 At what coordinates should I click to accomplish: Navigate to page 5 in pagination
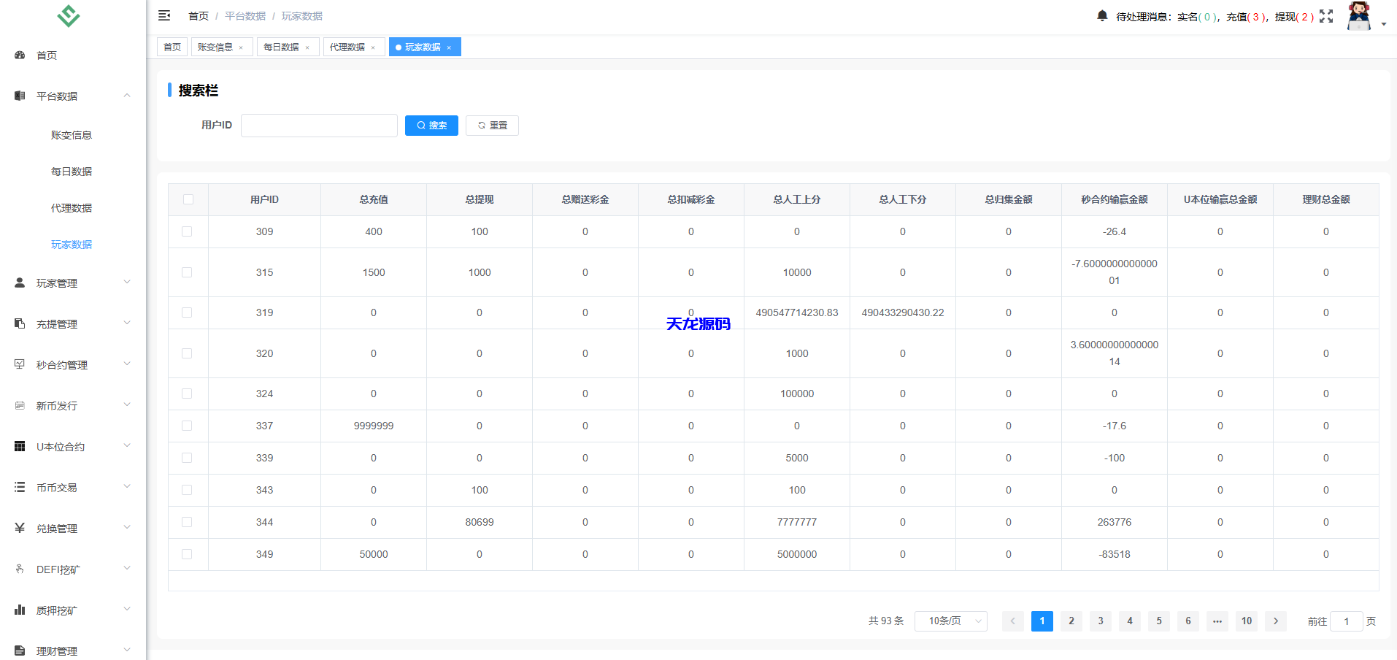pos(1158,621)
